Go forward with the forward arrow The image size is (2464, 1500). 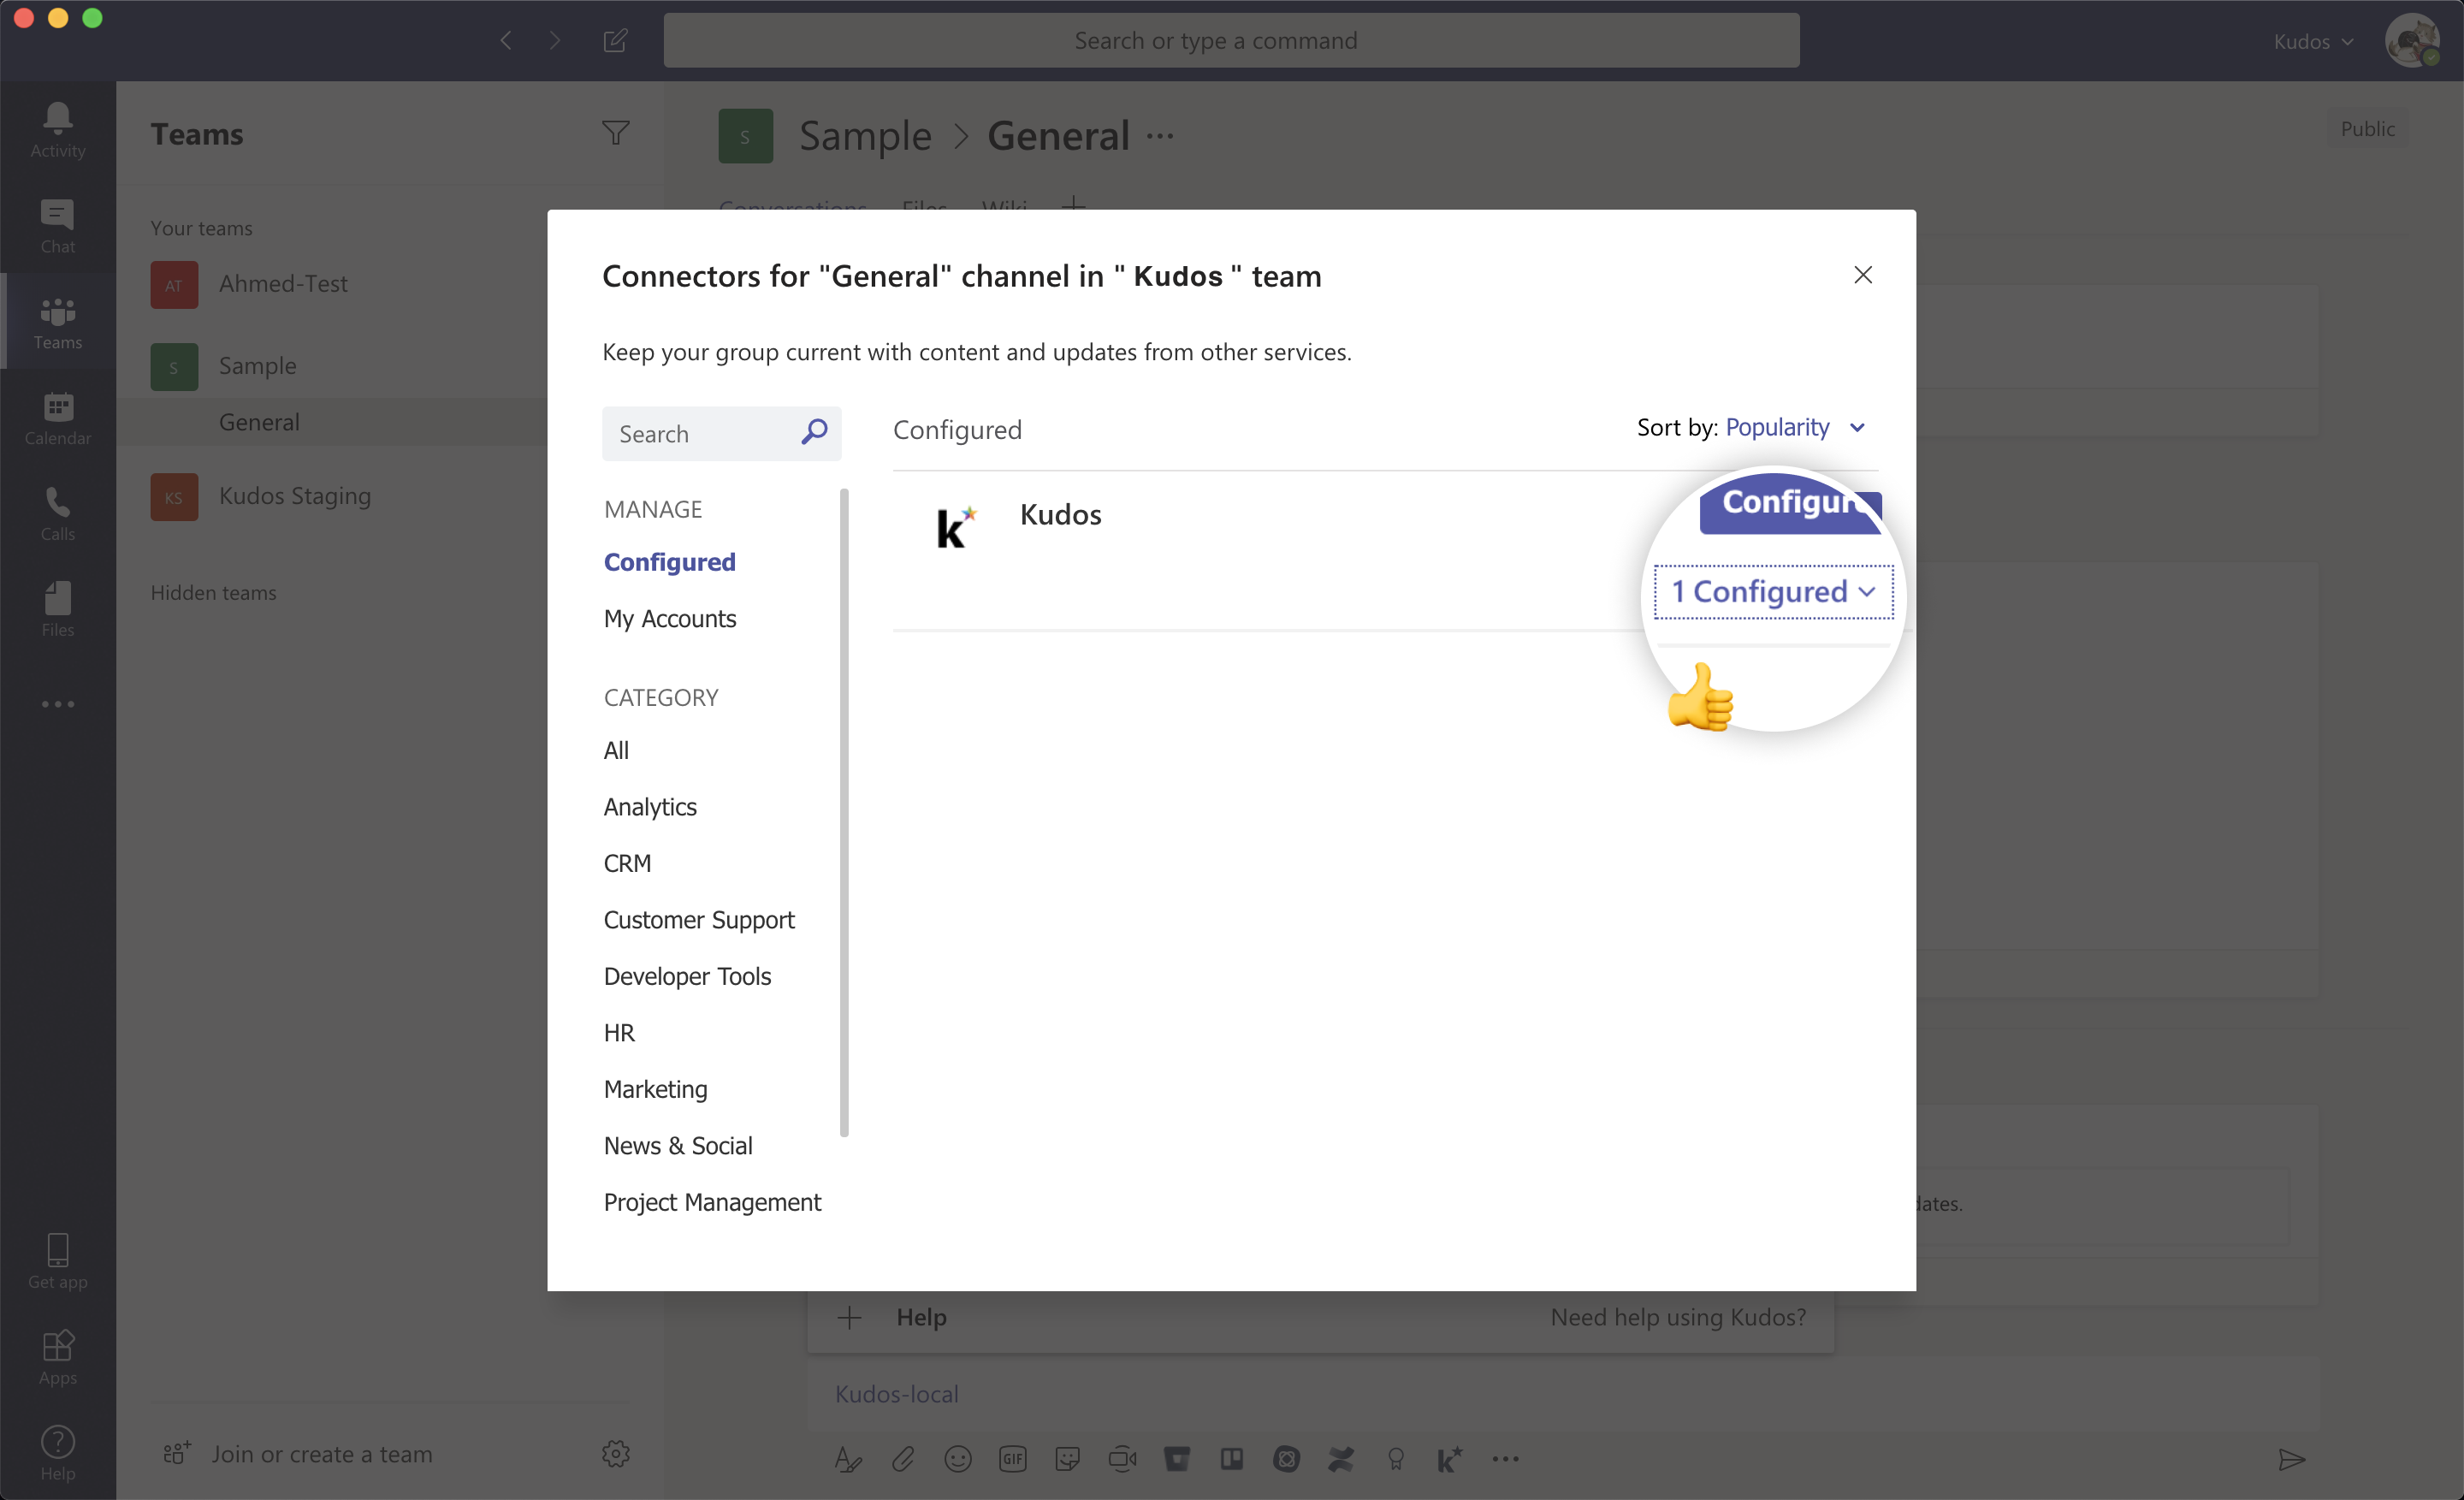(555, 40)
